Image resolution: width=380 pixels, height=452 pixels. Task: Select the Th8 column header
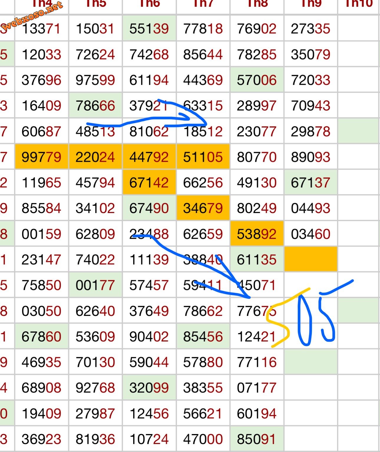(x=257, y=4)
